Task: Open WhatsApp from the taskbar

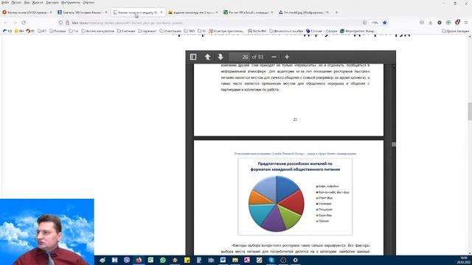Action: 163,260
